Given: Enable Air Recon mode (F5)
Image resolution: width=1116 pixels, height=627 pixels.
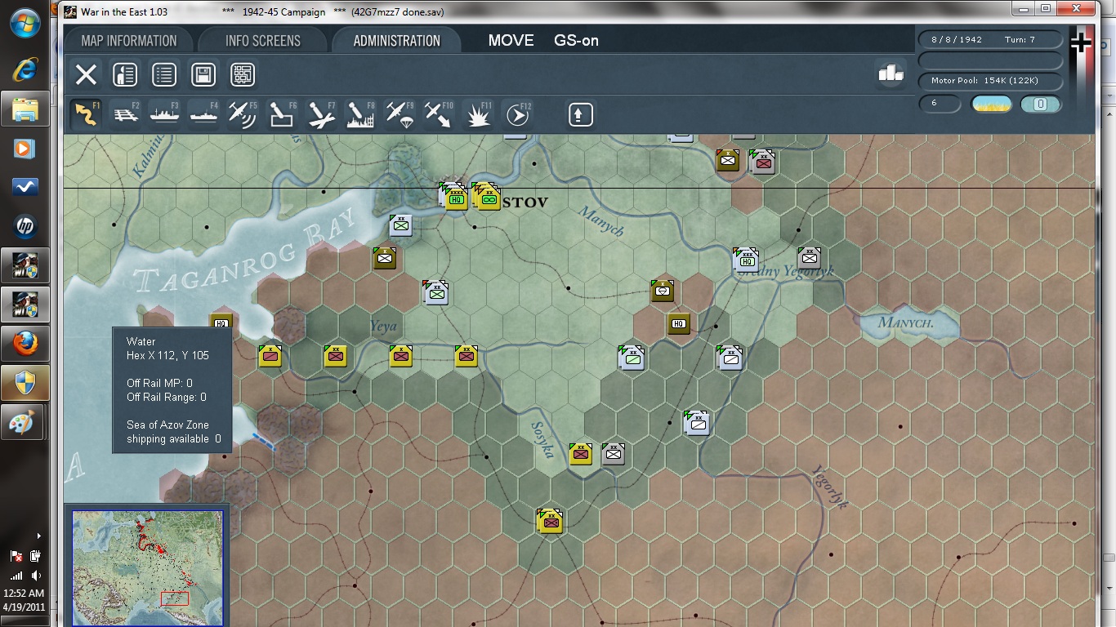Looking at the screenshot, I should [x=243, y=114].
